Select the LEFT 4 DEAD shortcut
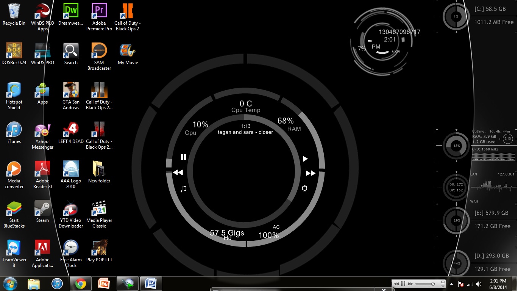 point(71,133)
